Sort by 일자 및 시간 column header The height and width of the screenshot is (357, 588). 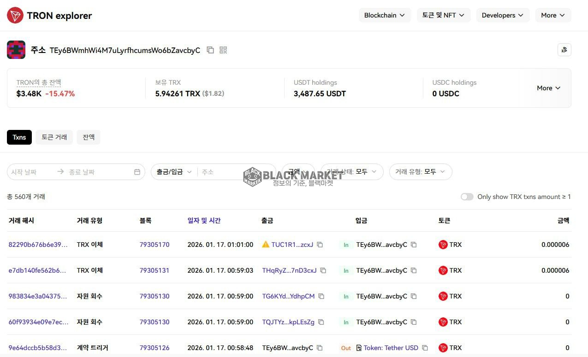coord(204,221)
